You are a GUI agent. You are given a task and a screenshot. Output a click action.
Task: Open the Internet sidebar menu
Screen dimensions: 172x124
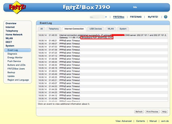[x=10, y=27]
